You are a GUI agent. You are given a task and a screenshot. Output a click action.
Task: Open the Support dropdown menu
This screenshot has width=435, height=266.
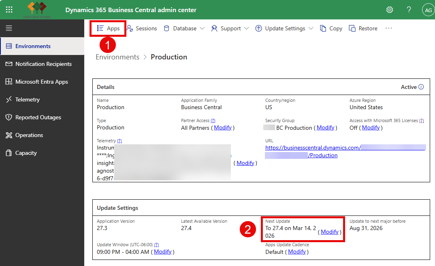click(230, 28)
